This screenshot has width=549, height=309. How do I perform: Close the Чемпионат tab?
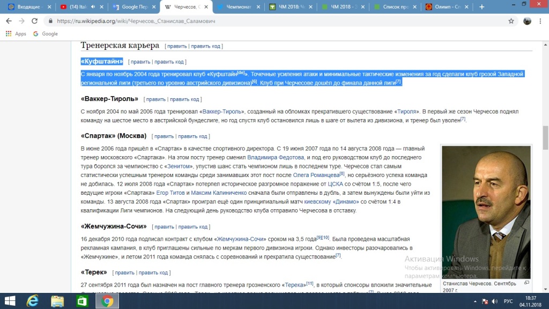(258, 6)
